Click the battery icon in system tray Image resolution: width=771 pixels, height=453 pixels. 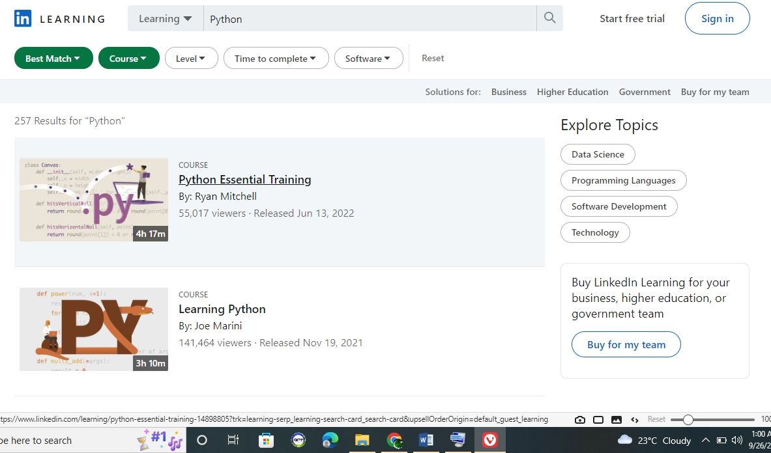721,440
